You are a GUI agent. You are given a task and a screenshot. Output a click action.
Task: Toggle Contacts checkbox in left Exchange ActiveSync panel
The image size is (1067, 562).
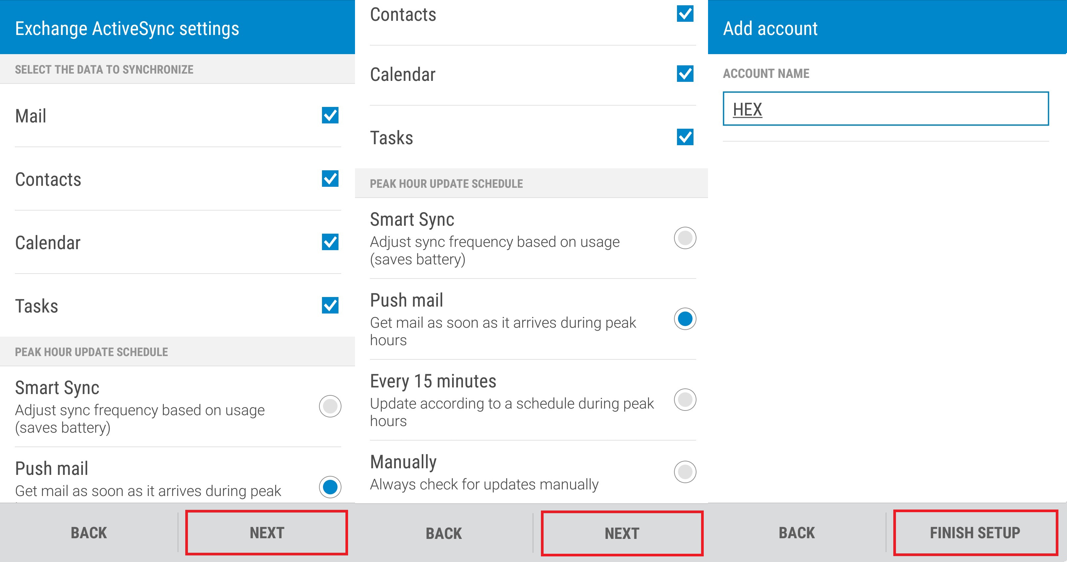330,179
